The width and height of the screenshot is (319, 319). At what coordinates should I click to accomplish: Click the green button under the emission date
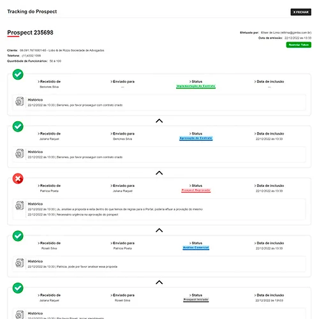pos(299,45)
